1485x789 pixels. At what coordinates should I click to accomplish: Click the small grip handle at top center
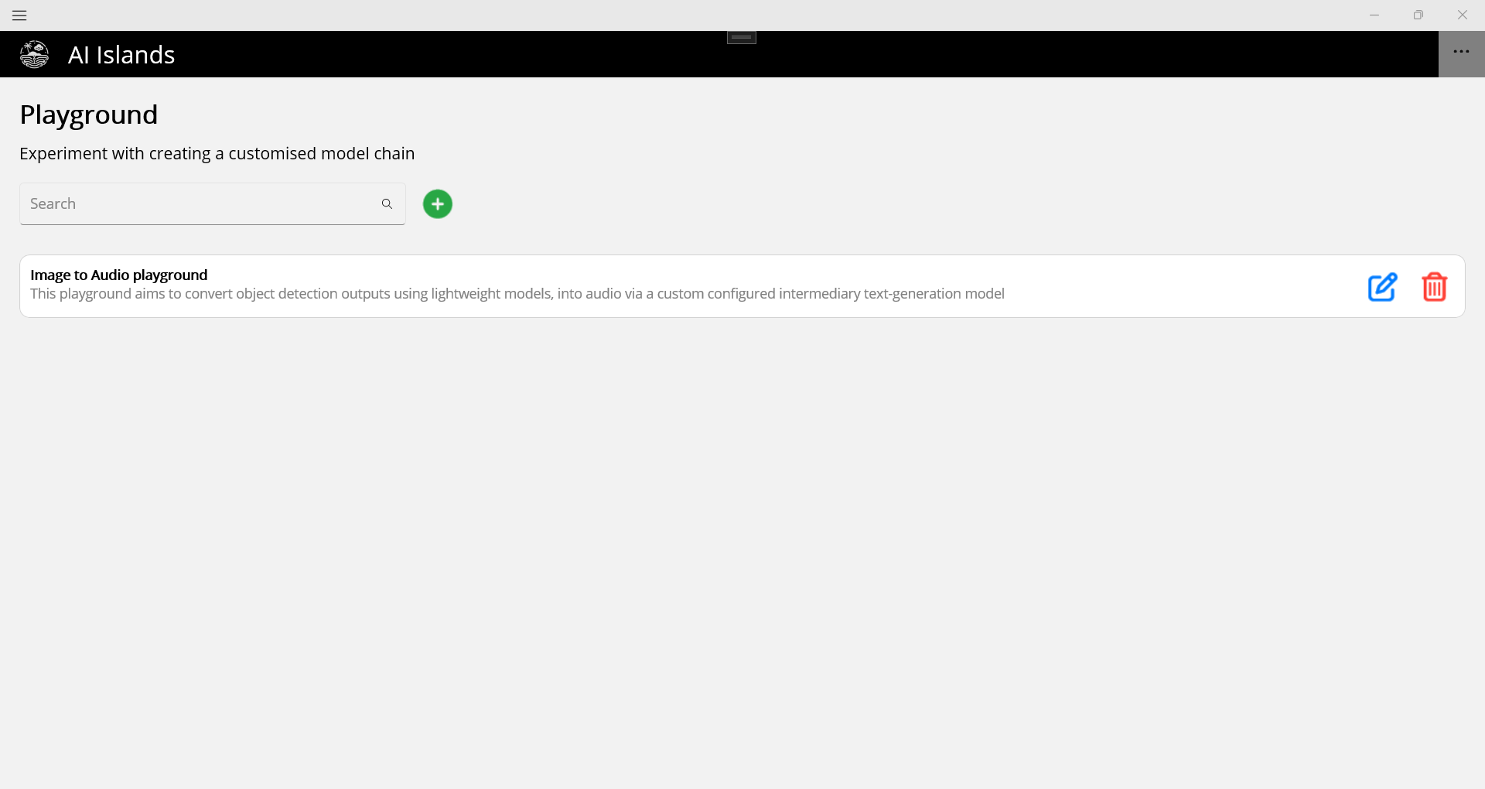742,37
